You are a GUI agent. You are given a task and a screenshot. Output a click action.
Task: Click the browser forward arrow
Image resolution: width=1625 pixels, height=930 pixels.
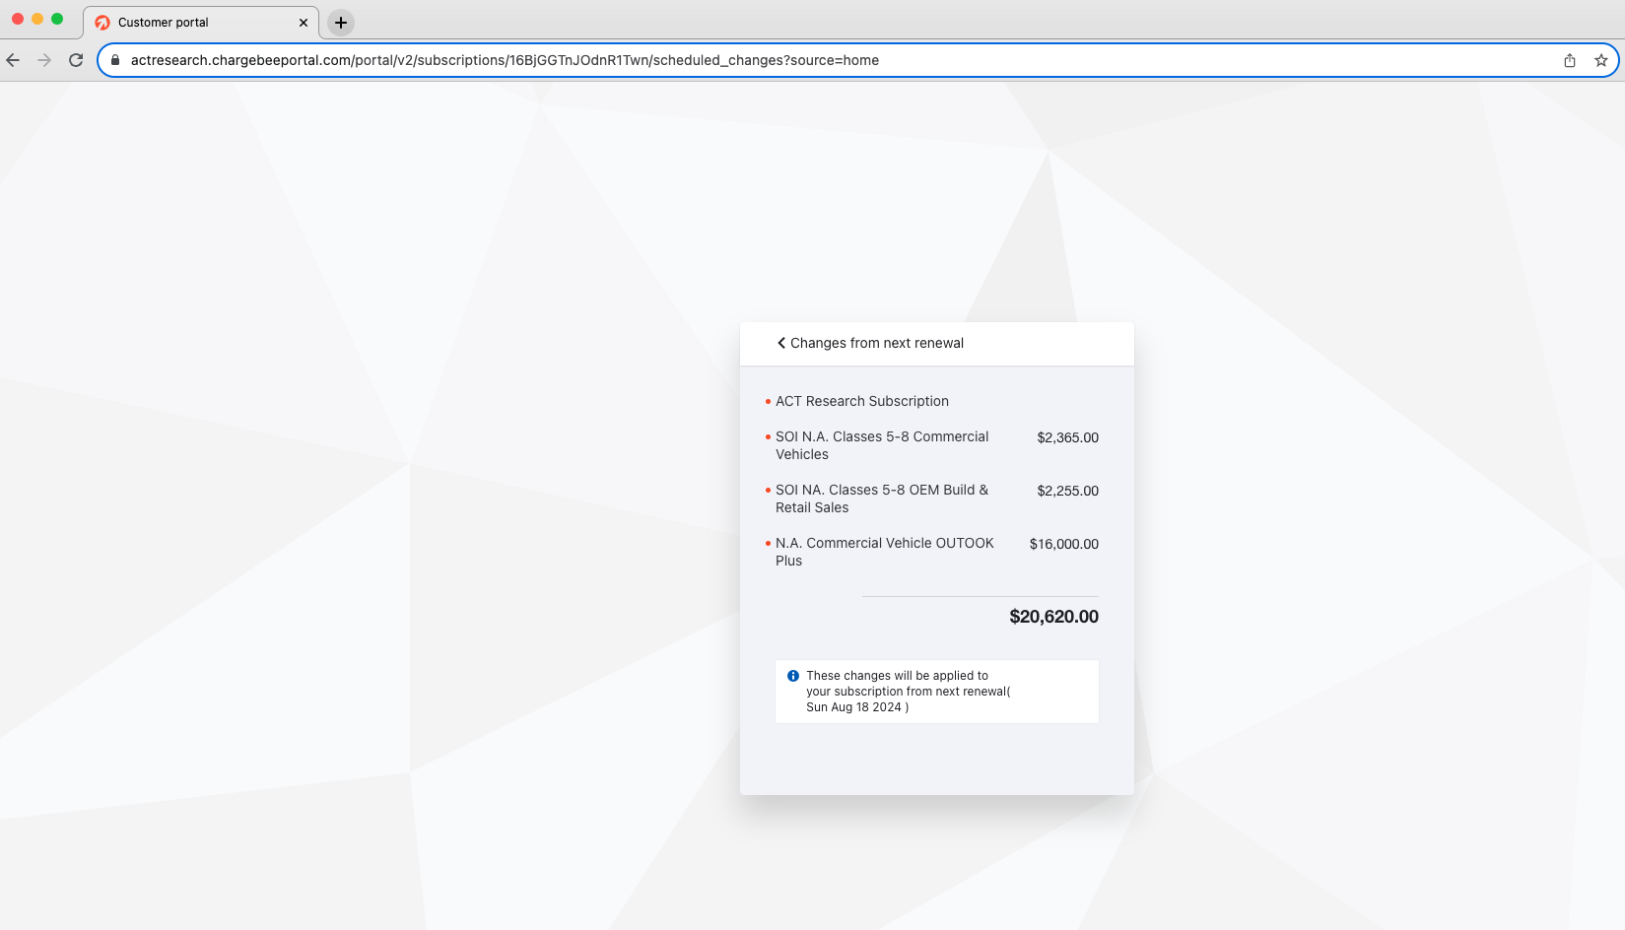(x=44, y=60)
